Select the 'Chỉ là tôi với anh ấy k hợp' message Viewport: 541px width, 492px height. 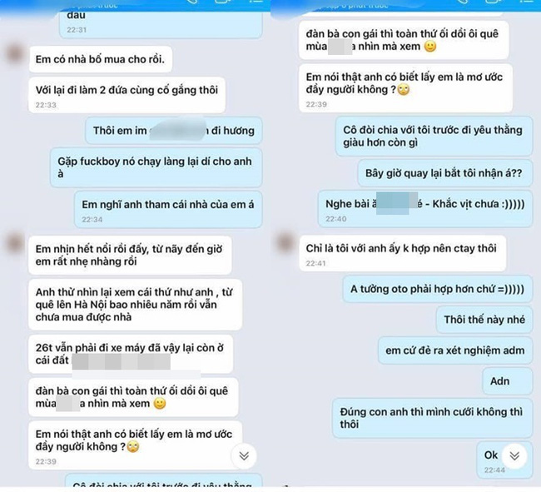click(x=403, y=254)
